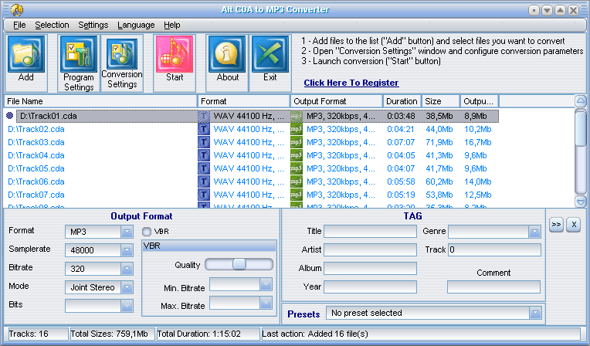Open the About dialog icon
The height and width of the screenshot is (346, 590).
click(x=227, y=54)
